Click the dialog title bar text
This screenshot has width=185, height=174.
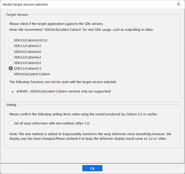click(x=25, y=5)
